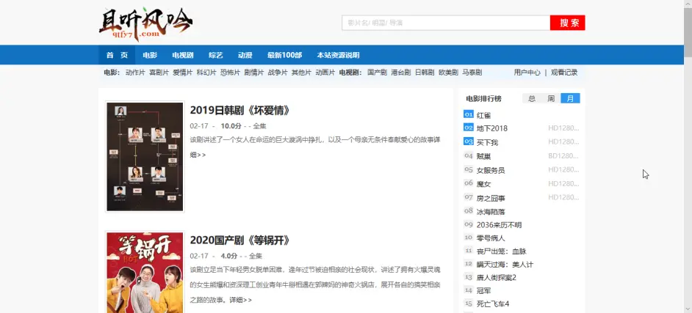692x313 pixels.
Task: Open ranked movie 零号病人
Action: 491,238
